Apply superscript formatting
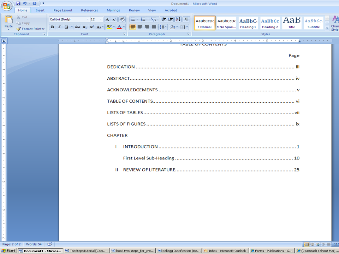This screenshot has height=254, width=339. pos(92,27)
